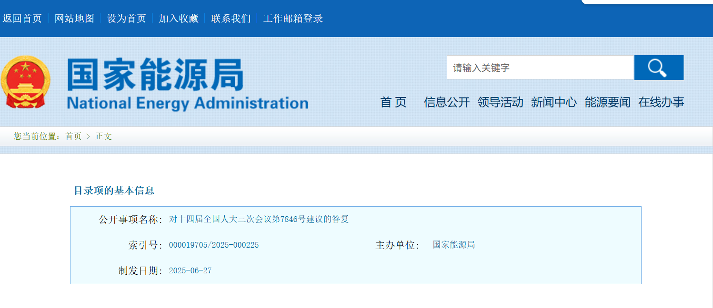This screenshot has width=713, height=308.
Task: Type in the 请输入关键字 search field
Action: [x=540, y=68]
